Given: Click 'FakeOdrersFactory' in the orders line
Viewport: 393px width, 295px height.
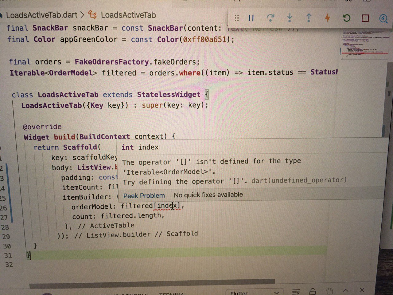Looking at the screenshot, I should pos(112,62).
